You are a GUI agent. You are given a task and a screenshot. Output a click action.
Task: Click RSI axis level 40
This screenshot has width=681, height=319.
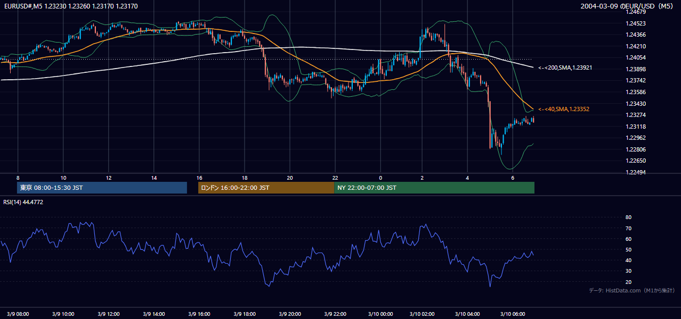(628, 260)
